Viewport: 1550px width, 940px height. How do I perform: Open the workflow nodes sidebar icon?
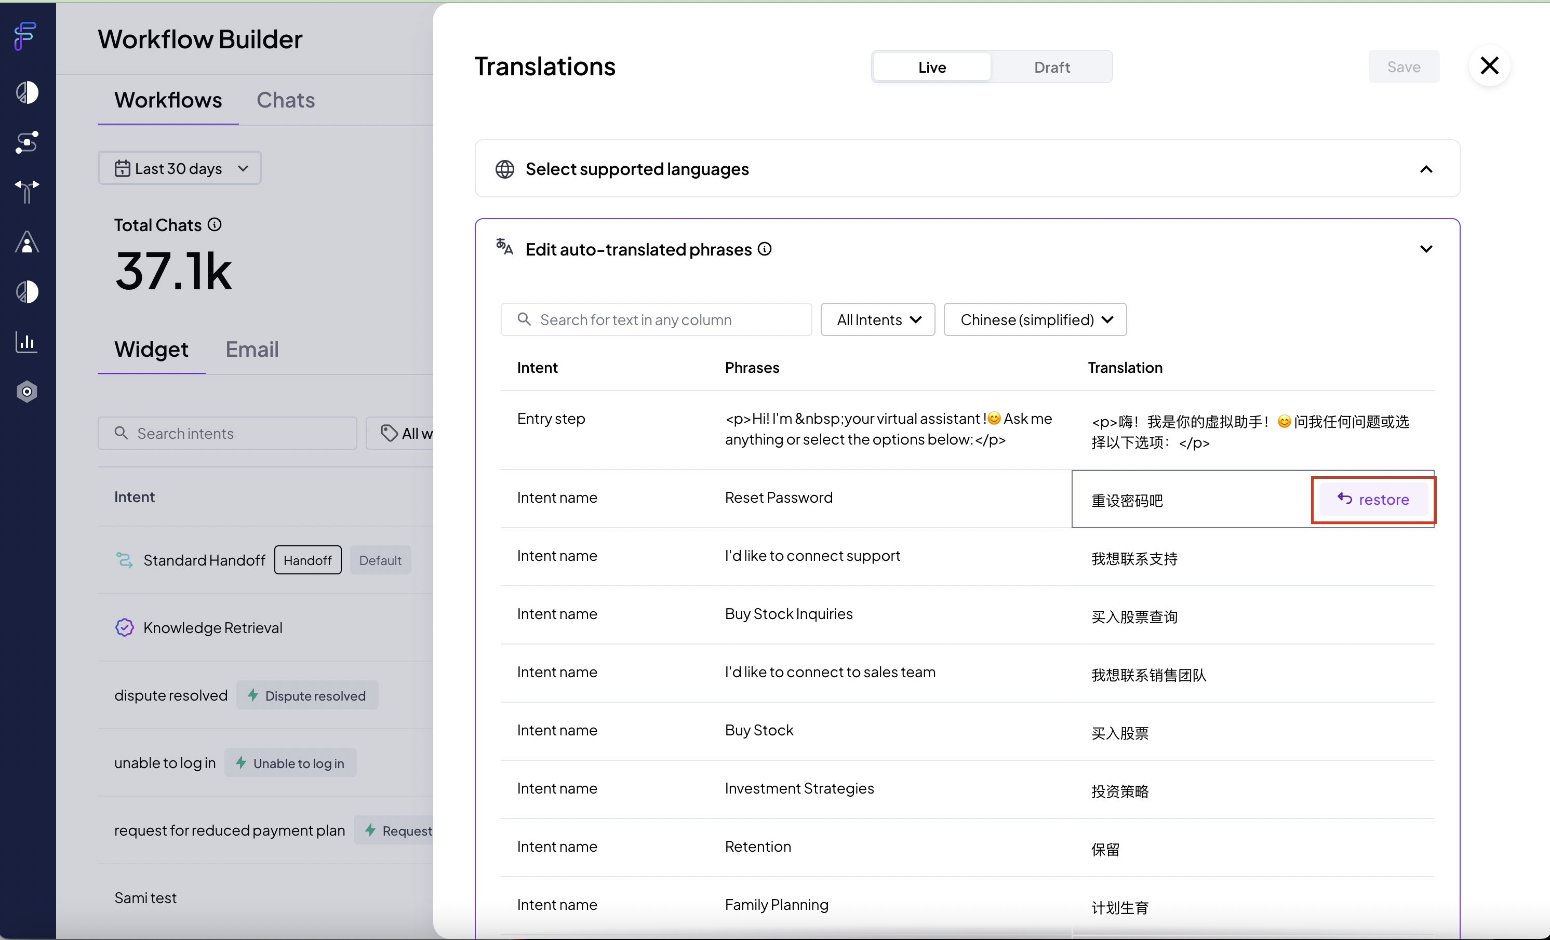[27, 143]
